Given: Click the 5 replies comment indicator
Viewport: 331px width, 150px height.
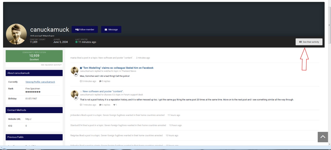Looking at the screenshot, I should (105, 81).
